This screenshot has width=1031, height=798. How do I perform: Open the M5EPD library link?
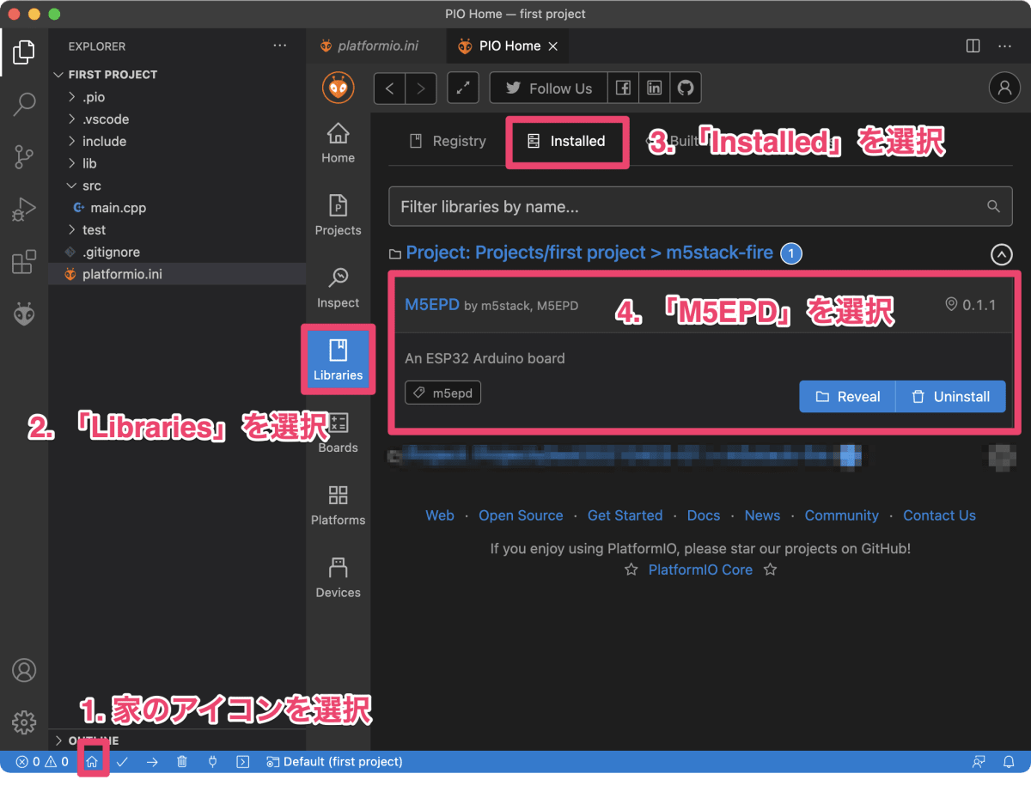[432, 304]
